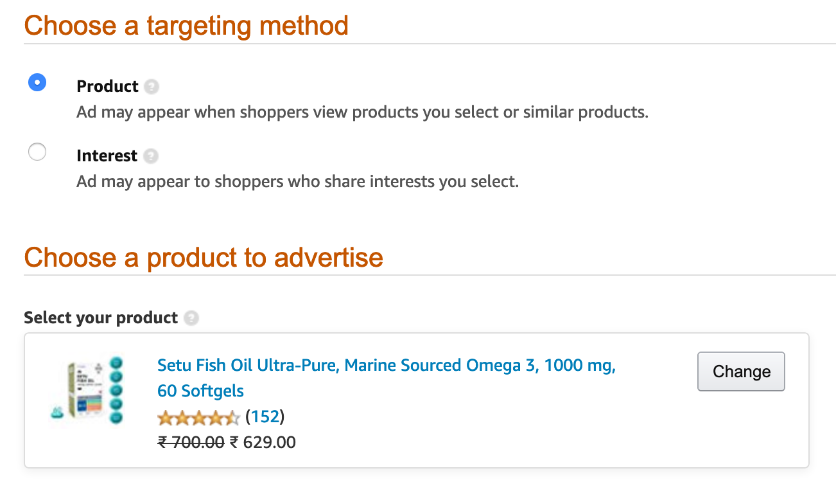Click the strikethrough ₹700.00 price
This screenshot has width=836, height=500.
[191, 442]
